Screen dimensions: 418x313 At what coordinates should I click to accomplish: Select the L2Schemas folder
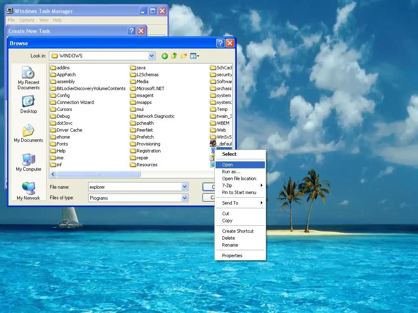(x=144, y=75)
